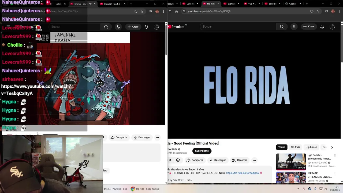This screenshot has width=343, height=193.
Task: Close the Brennan Heart tab
Action: point(124,4)
